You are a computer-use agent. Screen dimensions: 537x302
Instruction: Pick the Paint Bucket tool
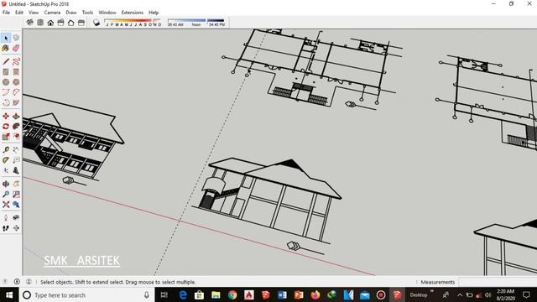[6, 49]
